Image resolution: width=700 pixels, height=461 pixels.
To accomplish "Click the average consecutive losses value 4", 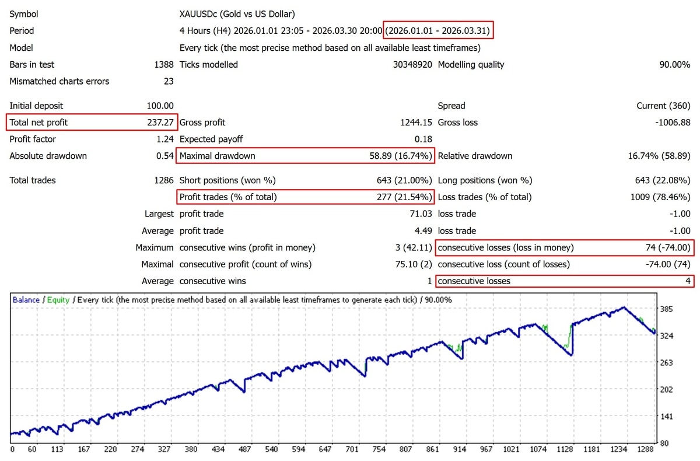I will (688, 281).
